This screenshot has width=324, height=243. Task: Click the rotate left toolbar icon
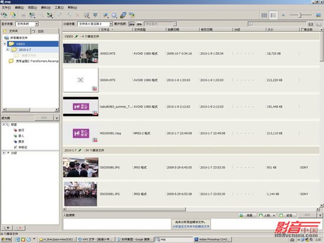(60, 15)
